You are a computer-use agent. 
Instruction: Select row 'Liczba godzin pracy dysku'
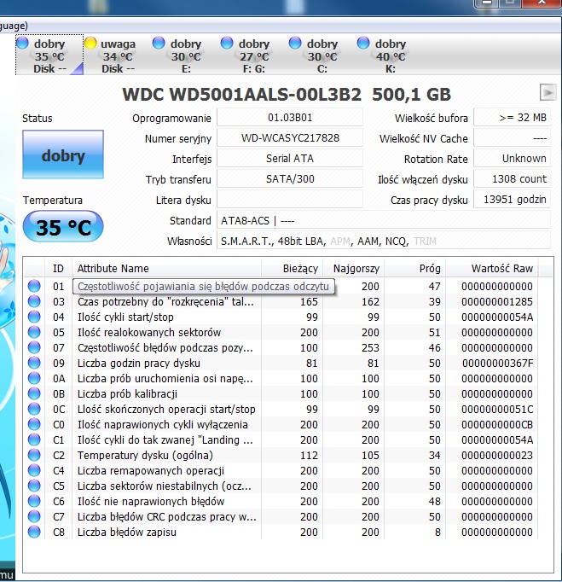[x=281, y=363]
